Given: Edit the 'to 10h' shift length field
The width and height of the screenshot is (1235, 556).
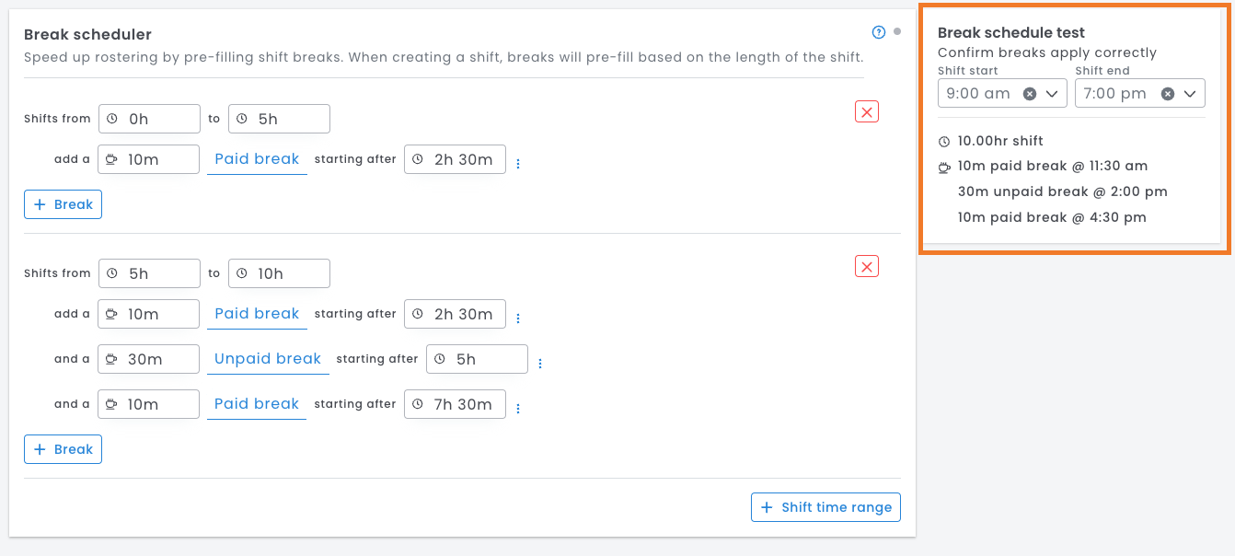Looking at the screenshot, I should coord(287,273).
